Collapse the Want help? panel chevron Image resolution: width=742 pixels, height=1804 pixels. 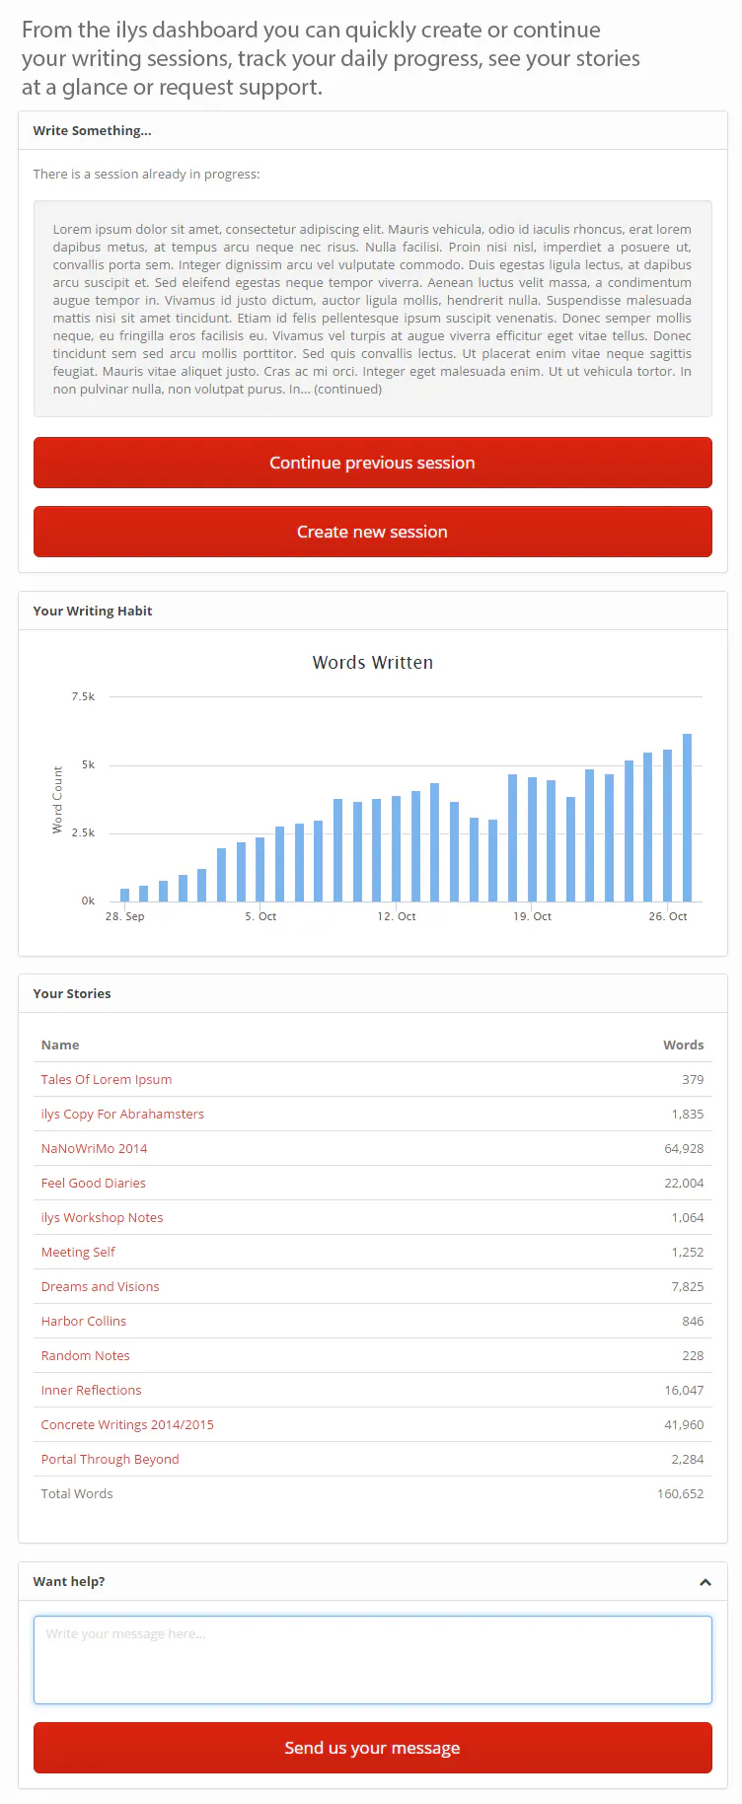(x=705, y=1582)
